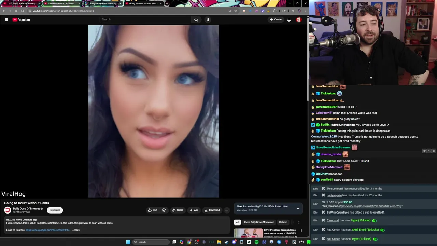This screenshot has width=437, height=246.
Task: Open the youtu.be link in ILBCS tip
Action: point(370,206)
